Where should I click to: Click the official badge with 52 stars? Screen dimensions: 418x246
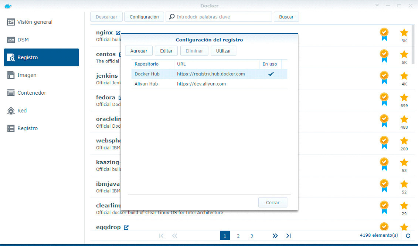coord(384,186)
